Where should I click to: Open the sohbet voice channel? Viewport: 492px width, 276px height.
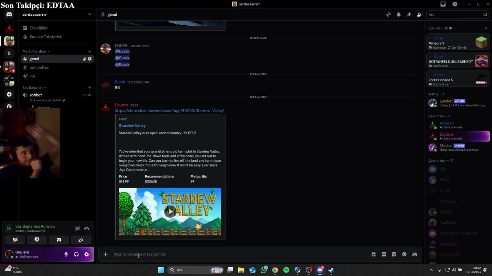pos(57,95)
